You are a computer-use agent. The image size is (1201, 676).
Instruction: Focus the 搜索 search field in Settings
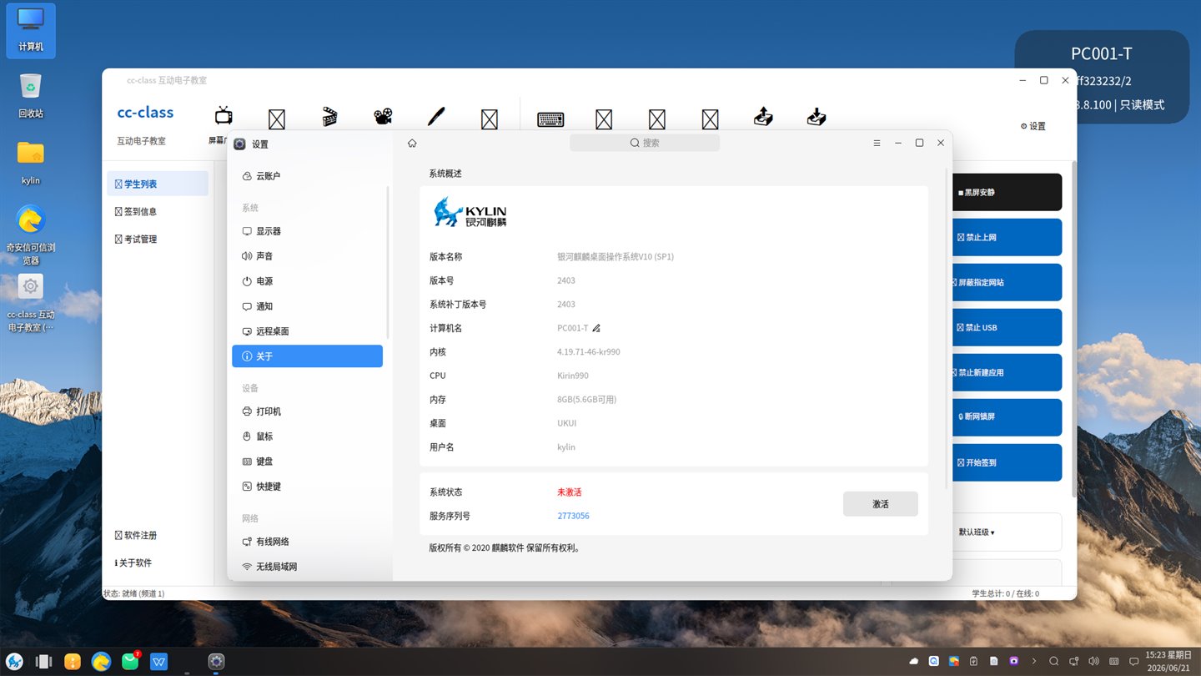645,143
